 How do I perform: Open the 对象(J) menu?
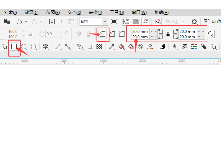[11, 13]
